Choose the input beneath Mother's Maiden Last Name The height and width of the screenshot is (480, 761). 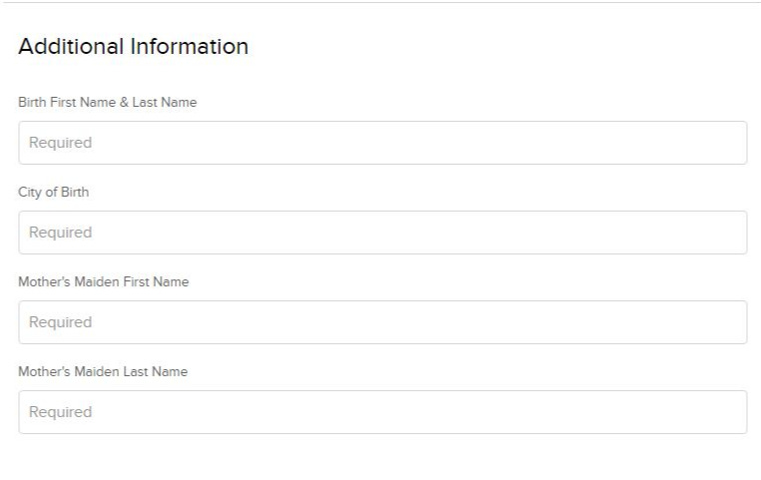tap(382, 411)
